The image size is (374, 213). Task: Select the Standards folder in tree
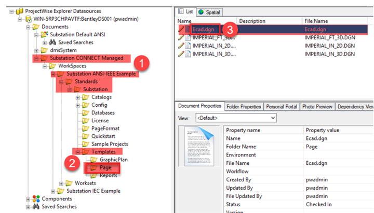click(86, 82)
